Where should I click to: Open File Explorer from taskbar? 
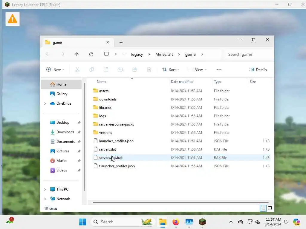(x=163, y=222)
